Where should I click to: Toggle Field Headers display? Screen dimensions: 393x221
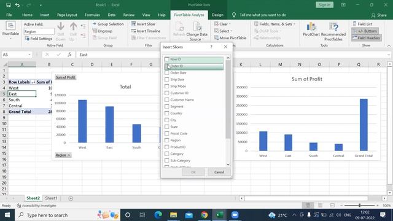point(366,38)
